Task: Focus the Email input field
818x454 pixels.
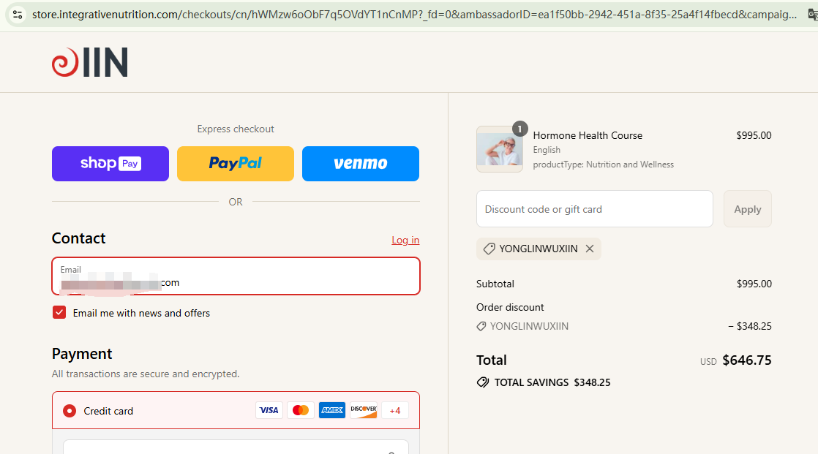Action: pyautogui.click(x=236, y=276)
